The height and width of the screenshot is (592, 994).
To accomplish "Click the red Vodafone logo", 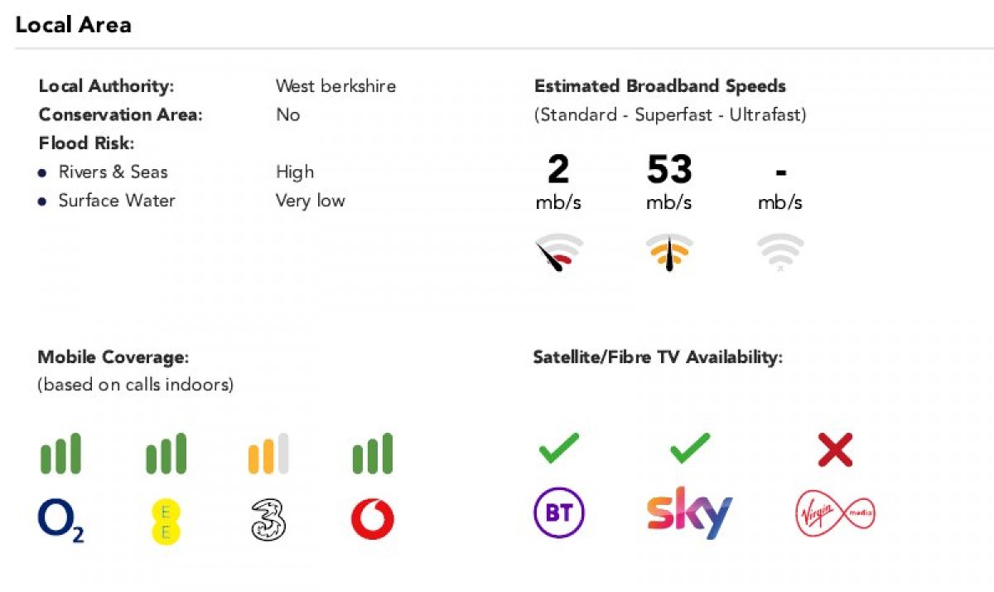I will 373,520.
